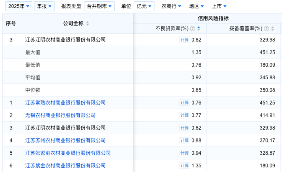Screen dimensions: 282x172
Task: Open the 2025年 year dropdown
Action: (19, 6)
